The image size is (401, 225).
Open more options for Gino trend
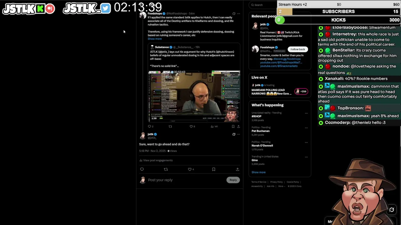tap(306, 157)
